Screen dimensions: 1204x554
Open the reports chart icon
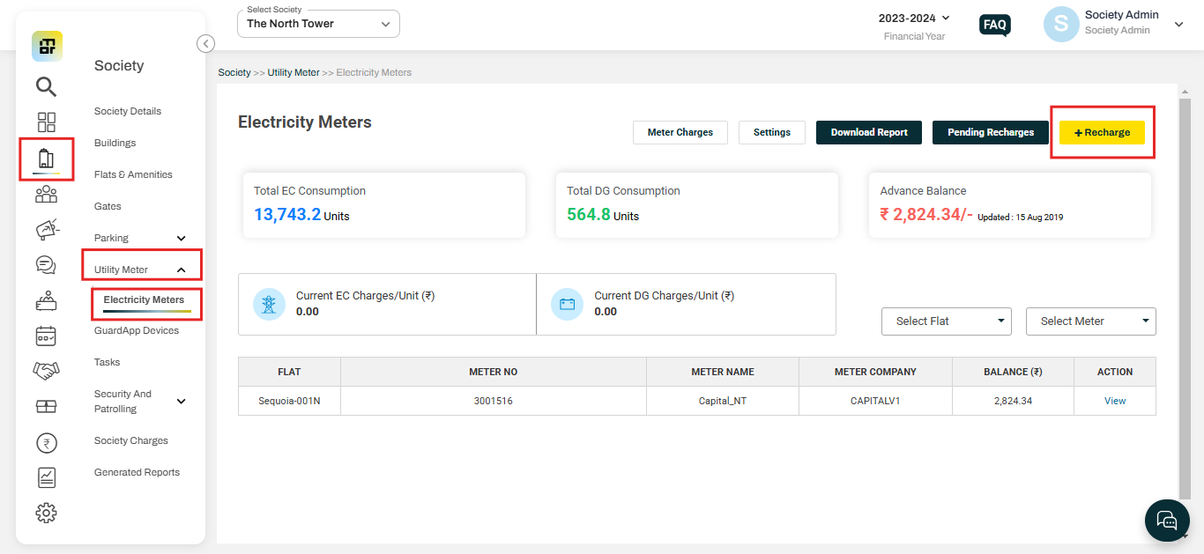click(x=46, y=477)
